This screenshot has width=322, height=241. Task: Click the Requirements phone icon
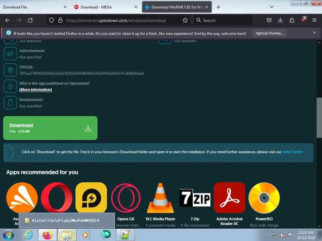click(10, 103)
